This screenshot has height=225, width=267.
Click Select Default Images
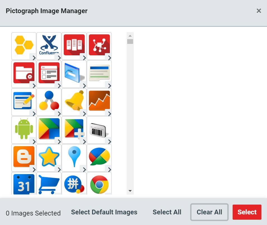104,212
